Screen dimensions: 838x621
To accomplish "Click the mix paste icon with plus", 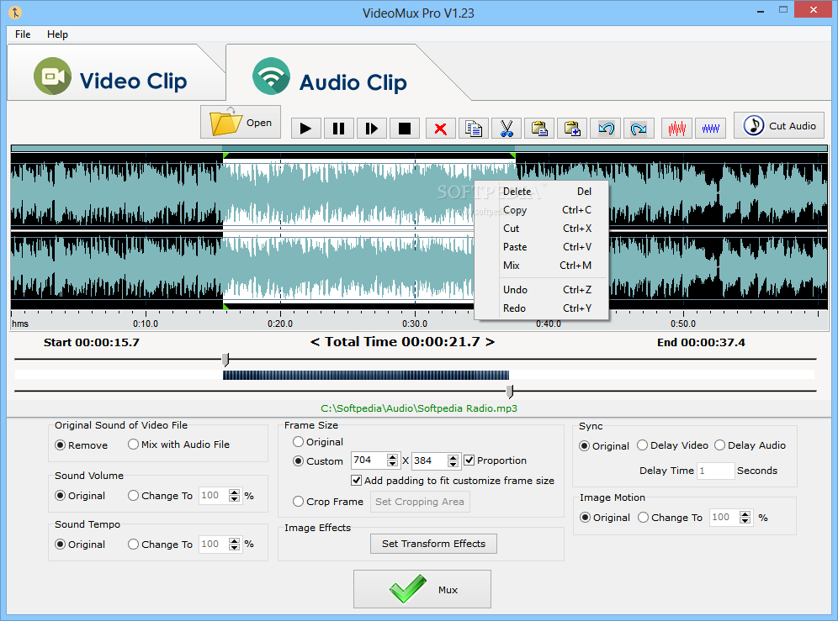I will [x=572, y=129].
